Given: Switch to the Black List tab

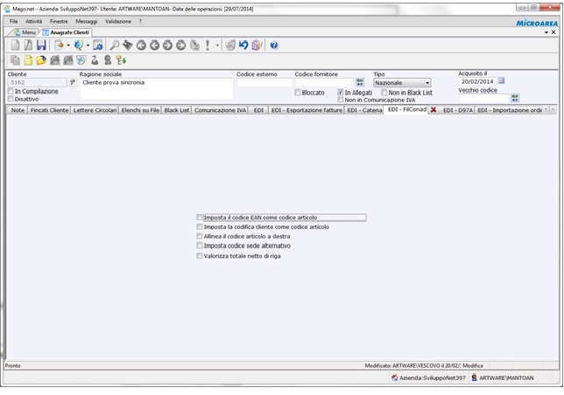Looking at the screenshot, I should 176,111.
